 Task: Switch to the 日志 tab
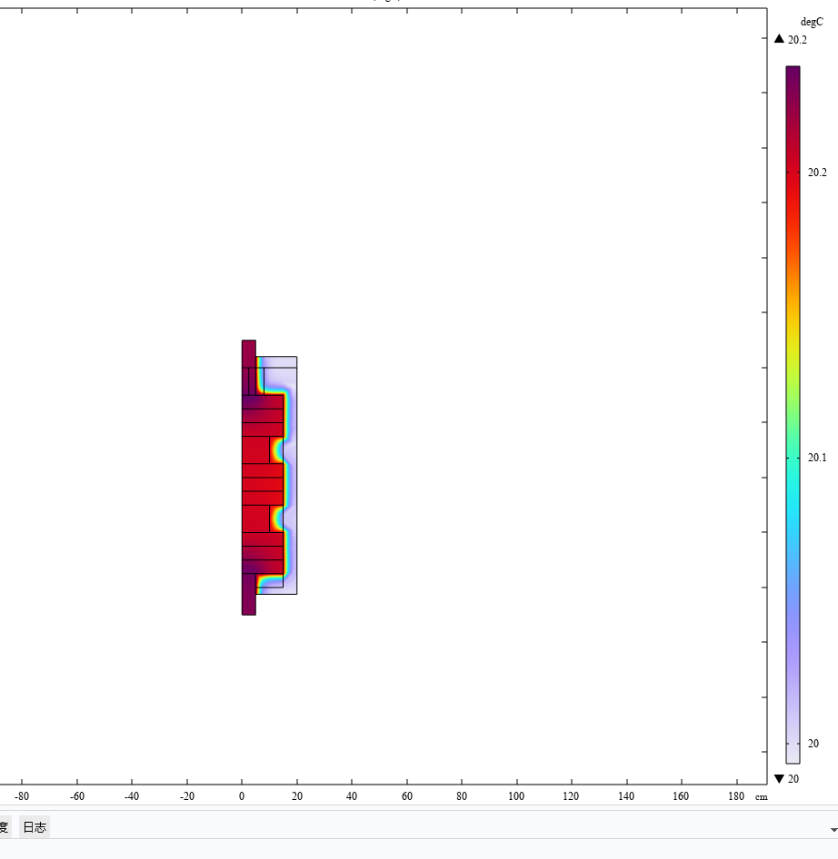pos(35,826)
